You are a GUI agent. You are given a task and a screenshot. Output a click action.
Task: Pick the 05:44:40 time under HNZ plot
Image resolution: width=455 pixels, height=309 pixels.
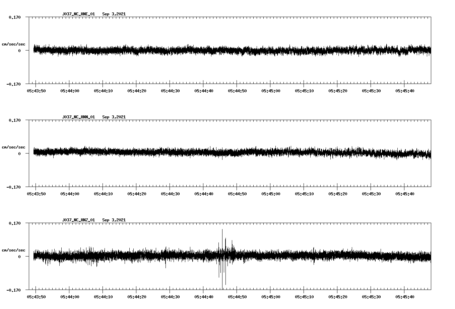point(204,297)
